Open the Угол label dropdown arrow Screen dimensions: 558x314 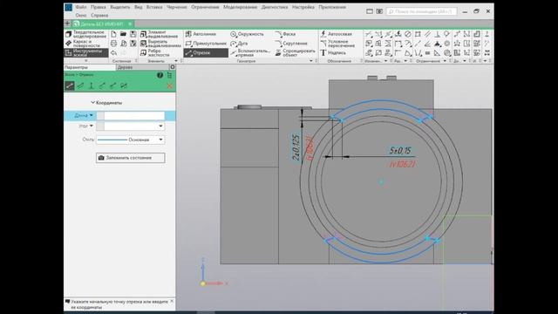point(92,126)
